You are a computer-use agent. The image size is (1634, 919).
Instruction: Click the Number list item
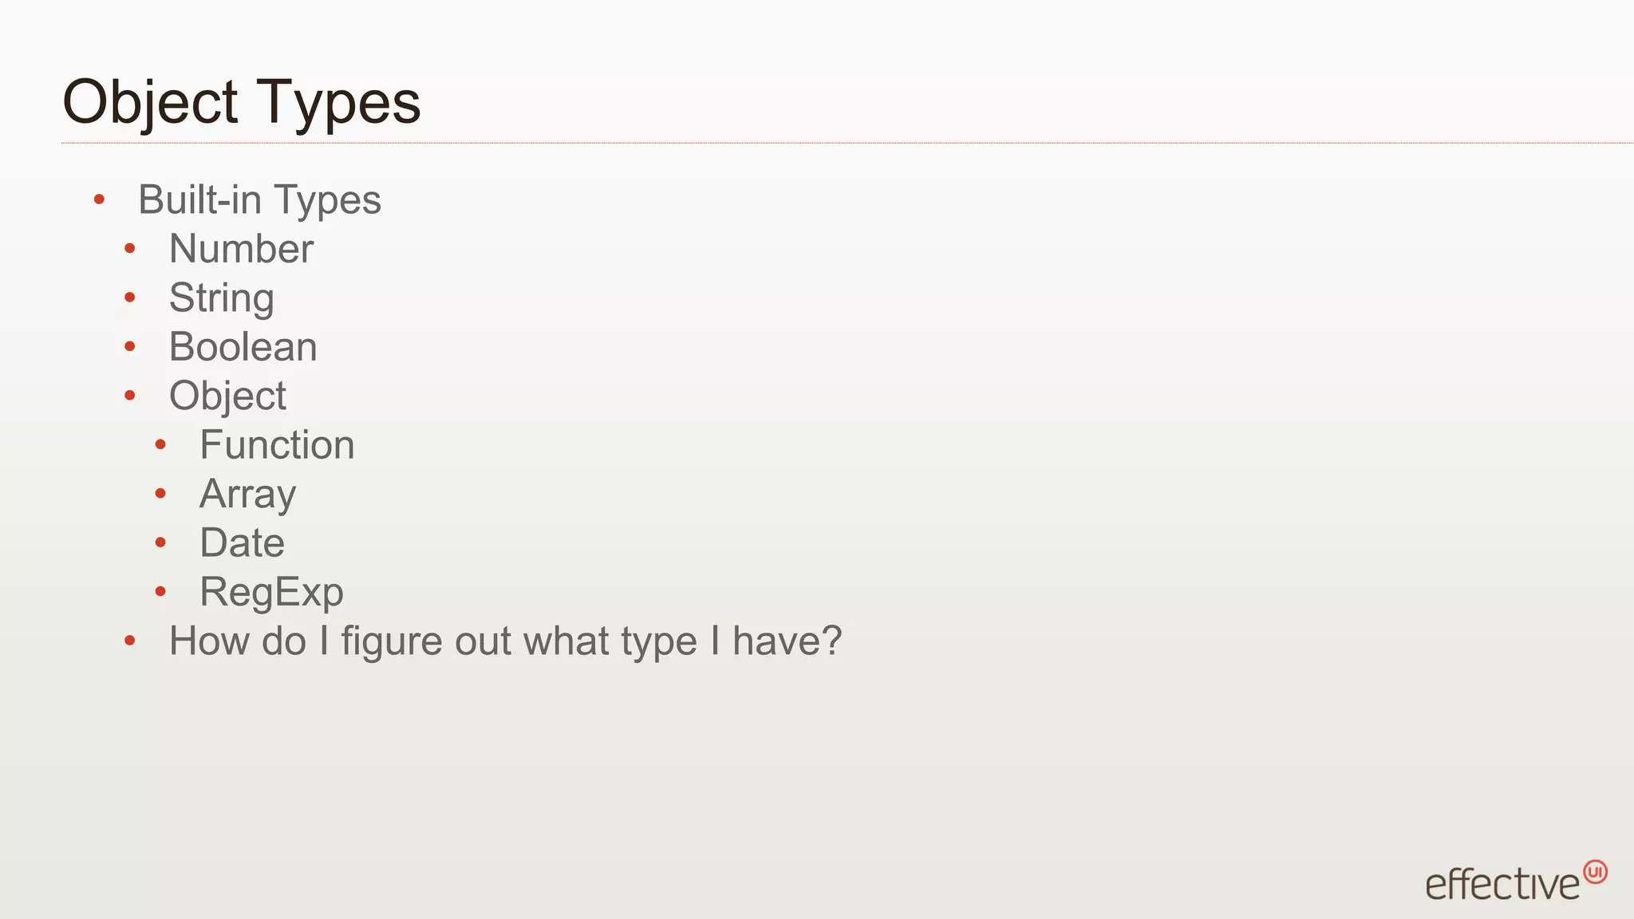(241, 249)
